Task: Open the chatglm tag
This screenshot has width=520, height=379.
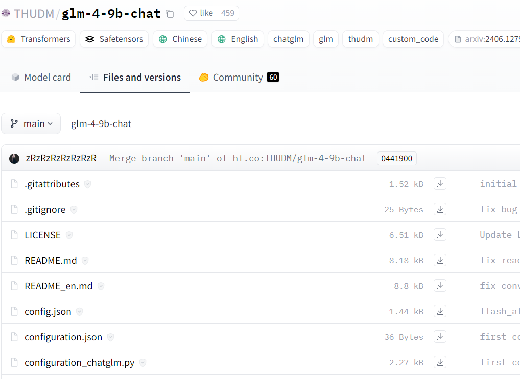Action: click(x=288, y=39)
